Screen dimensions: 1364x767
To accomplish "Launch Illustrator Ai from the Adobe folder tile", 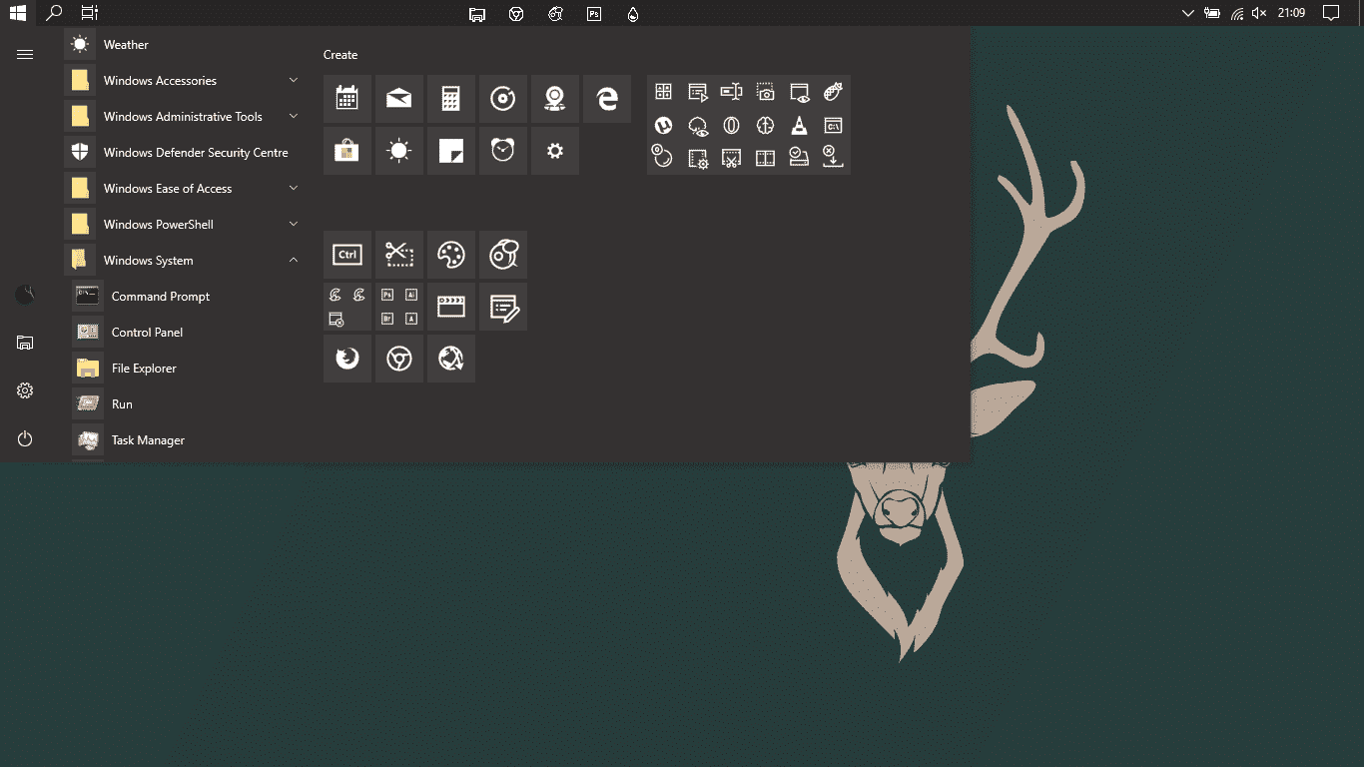I will click(411, 295).
